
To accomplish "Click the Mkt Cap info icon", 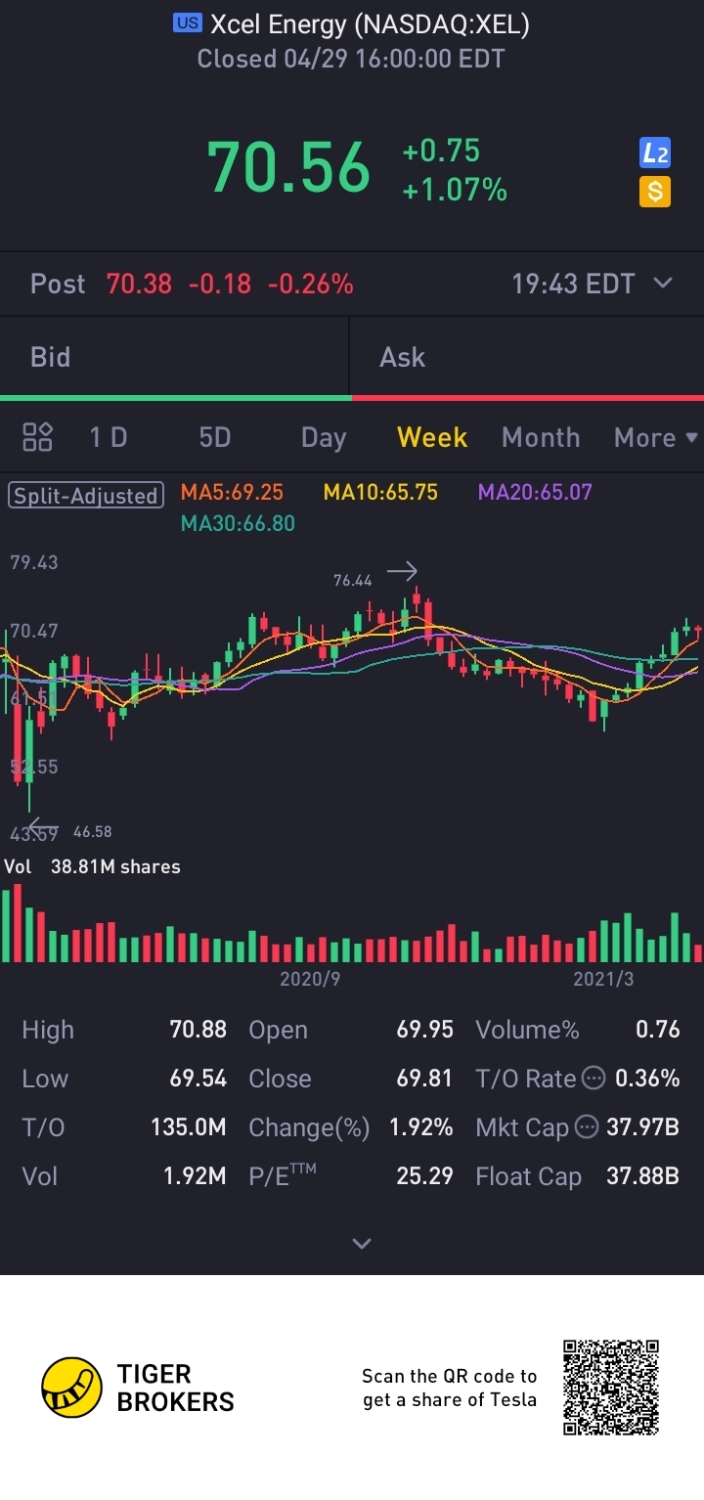I will [586, 1127].
